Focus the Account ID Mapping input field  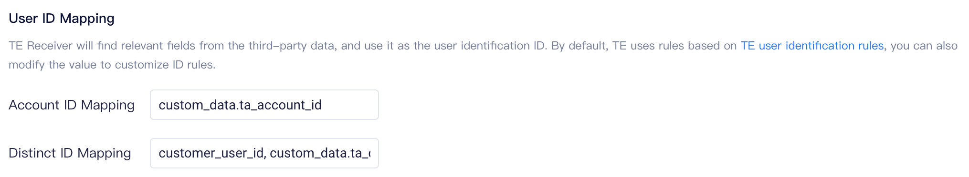[x=264, y=105]
